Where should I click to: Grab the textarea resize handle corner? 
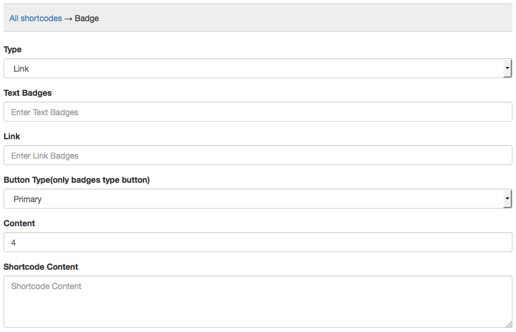click(510, 324)
